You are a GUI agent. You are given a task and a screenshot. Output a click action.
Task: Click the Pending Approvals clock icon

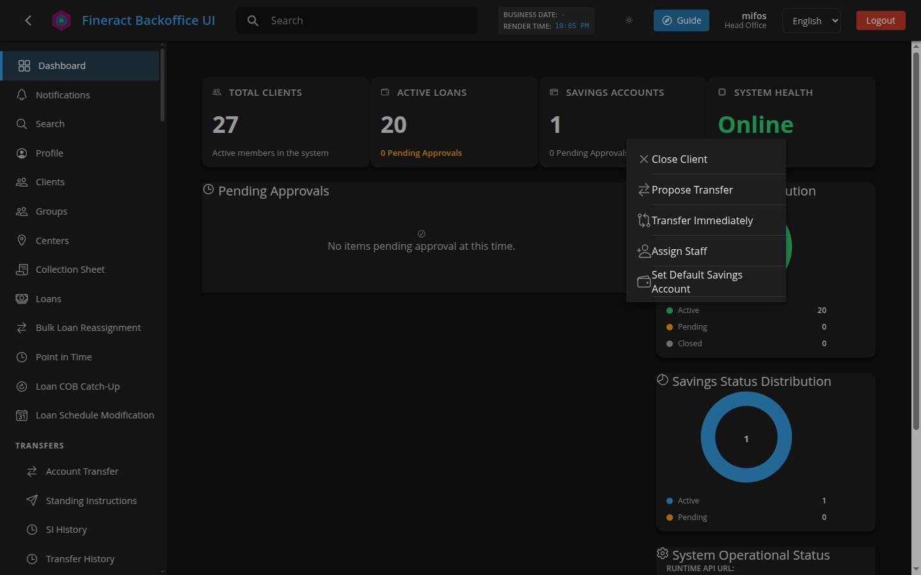click(208, 189)
